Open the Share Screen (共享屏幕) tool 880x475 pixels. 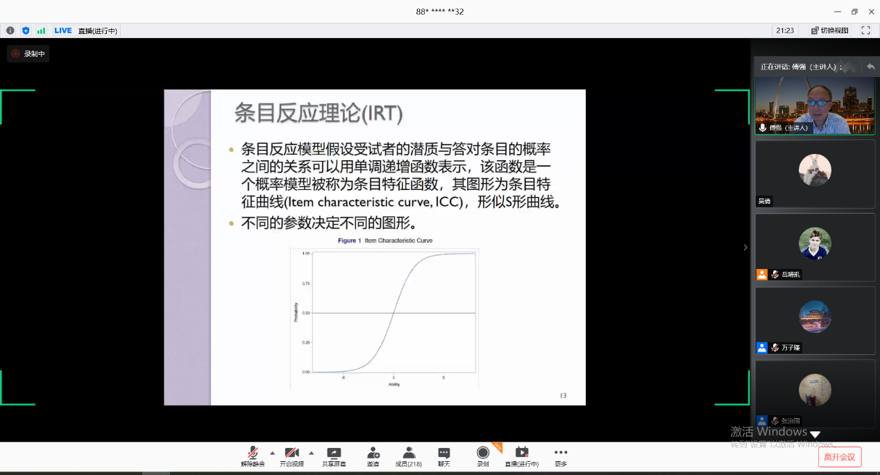tap(334, 456)
